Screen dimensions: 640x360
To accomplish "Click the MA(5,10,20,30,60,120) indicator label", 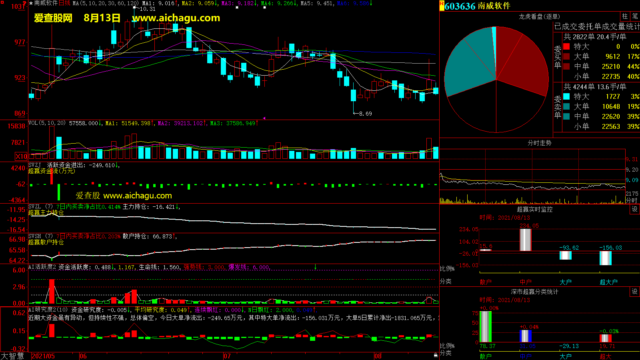I will pos(106,3).
